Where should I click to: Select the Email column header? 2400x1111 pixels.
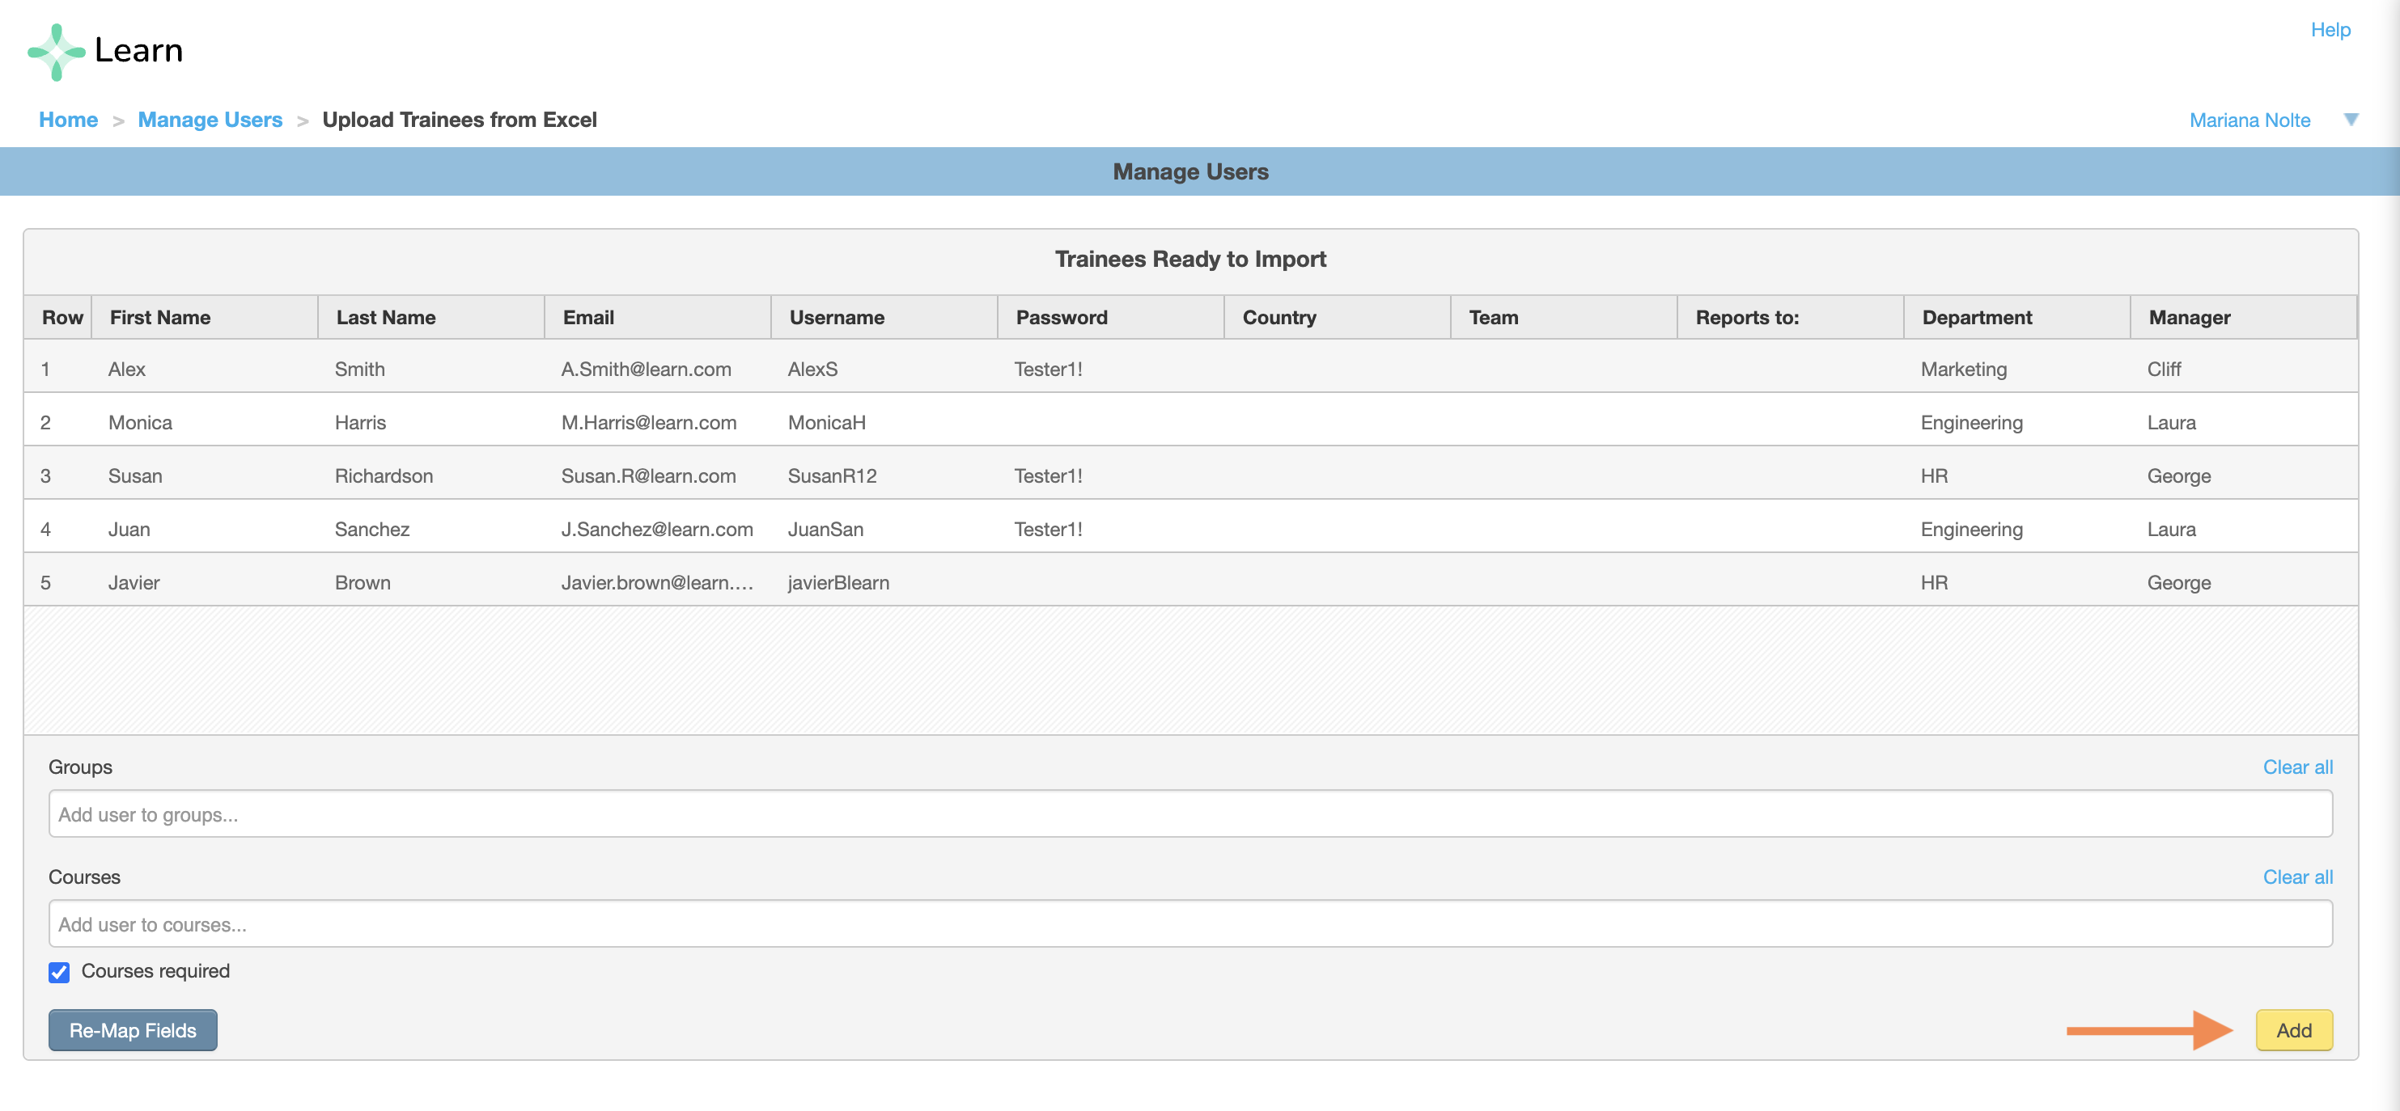pos(658,318)
